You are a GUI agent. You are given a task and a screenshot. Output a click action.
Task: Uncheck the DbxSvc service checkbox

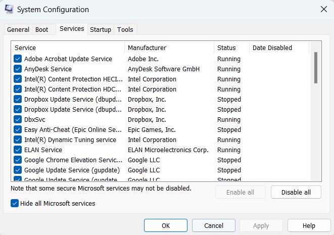coord(18,120)
